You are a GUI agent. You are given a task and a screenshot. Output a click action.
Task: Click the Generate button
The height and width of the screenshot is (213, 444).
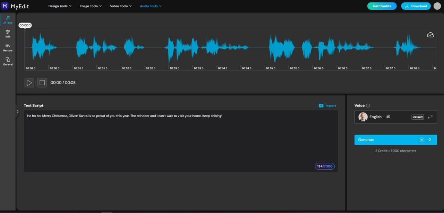(x=395, y=140)
